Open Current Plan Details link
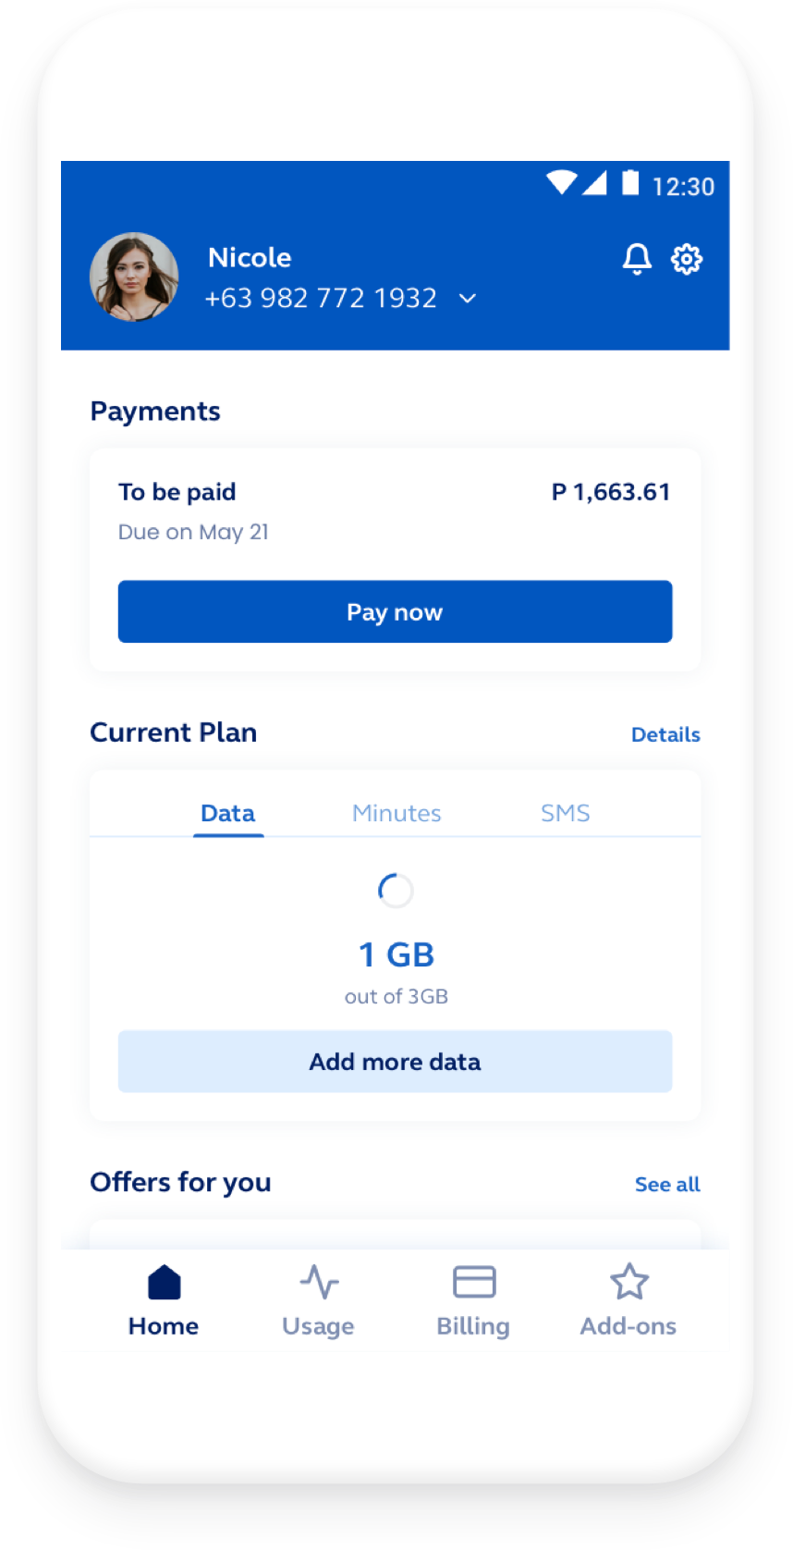Screen dimensions: 793x1550 [665, 734]
